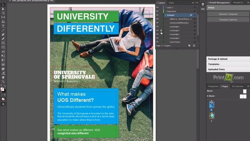Click the delete layer trash icon
The height and width of the screenshot is (141, 250).
194,46
